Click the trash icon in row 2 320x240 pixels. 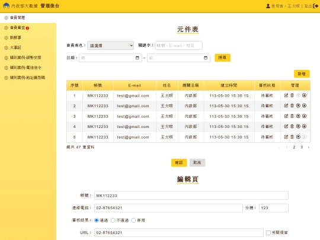tap(292, 105)
